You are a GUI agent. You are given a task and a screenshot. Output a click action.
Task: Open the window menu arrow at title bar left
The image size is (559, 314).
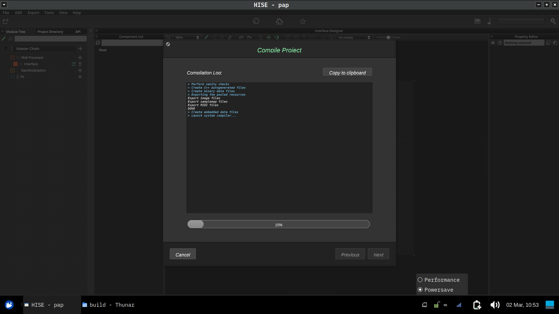point(4,5)
